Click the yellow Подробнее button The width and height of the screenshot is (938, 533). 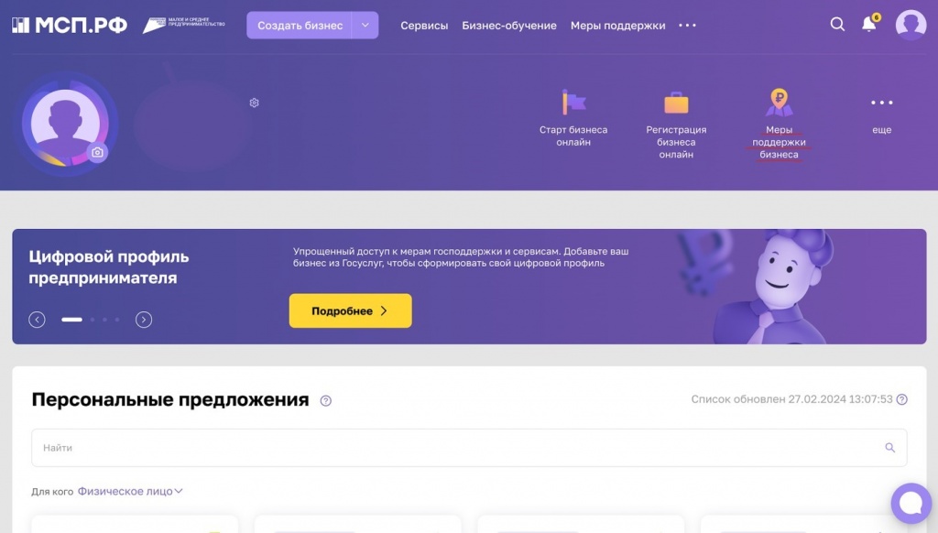point(351,310)
